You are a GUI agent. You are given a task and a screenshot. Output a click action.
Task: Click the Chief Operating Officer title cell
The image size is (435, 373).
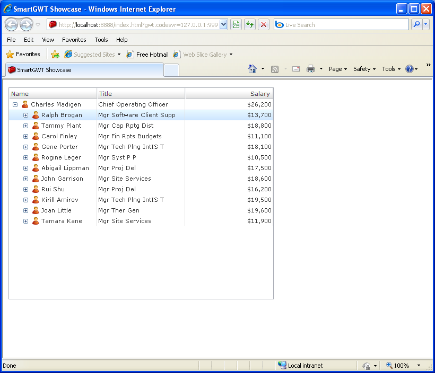141,104
